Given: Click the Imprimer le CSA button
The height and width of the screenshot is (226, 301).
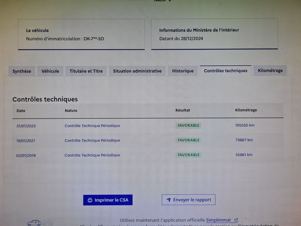Looking at the screenshot, I should click(108, 200).
